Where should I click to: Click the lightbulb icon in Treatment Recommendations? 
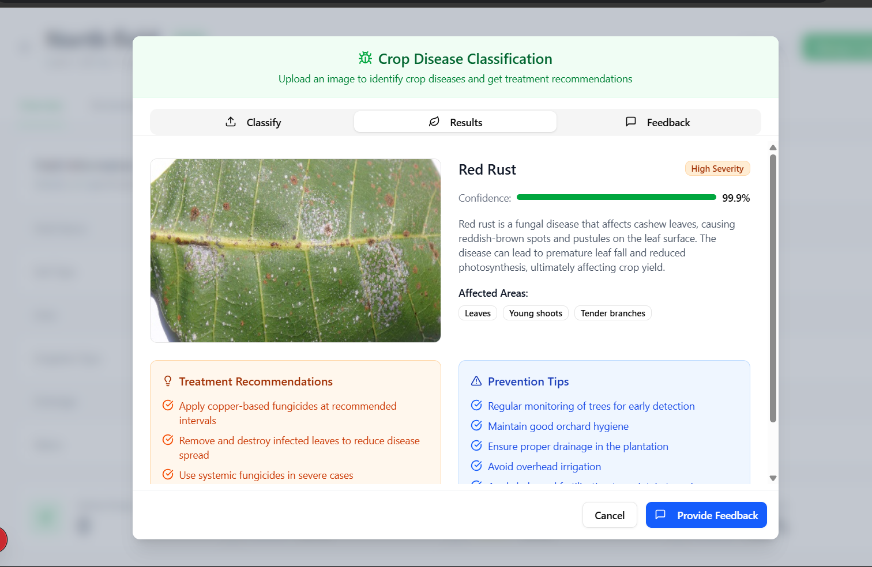click(x=167, y=381)
